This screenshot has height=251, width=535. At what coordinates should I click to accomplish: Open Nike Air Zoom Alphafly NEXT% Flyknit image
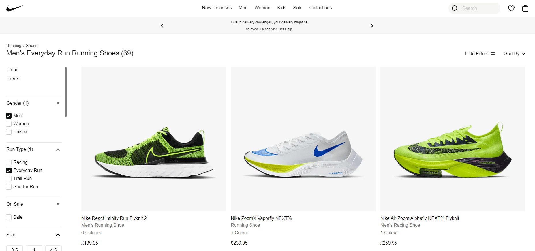(453, 139)
